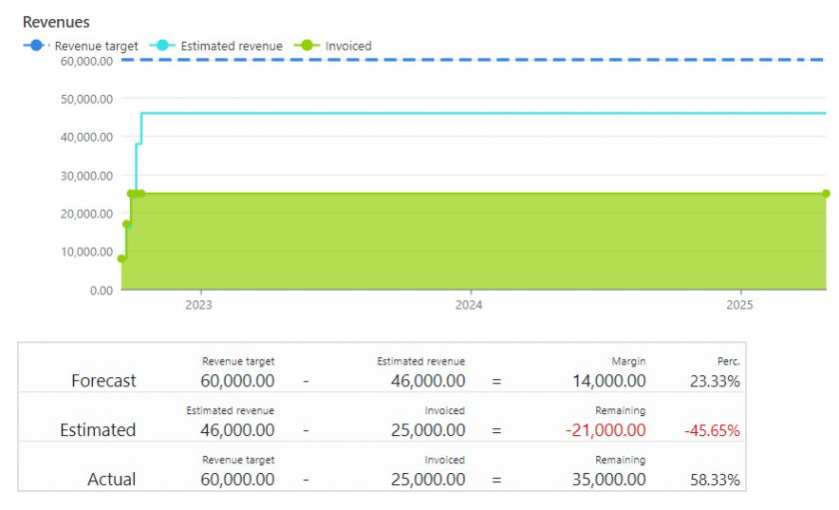Image resolution: width=839 pixels, height=510 pixels.
Task: Click the 2023 label on the x-axis
Action: [198, 305]
